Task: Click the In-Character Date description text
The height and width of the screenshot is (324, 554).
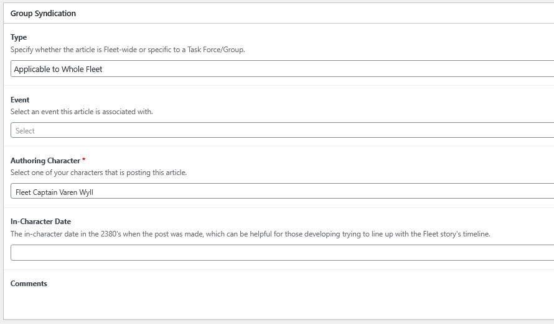Action: point(250,234)
